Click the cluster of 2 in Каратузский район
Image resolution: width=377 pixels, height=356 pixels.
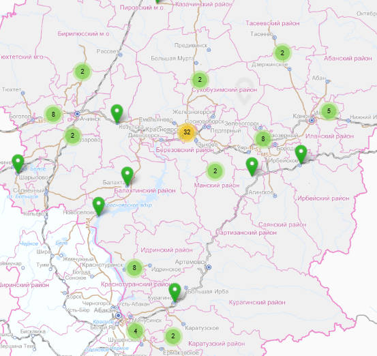(x=173, y=336)
